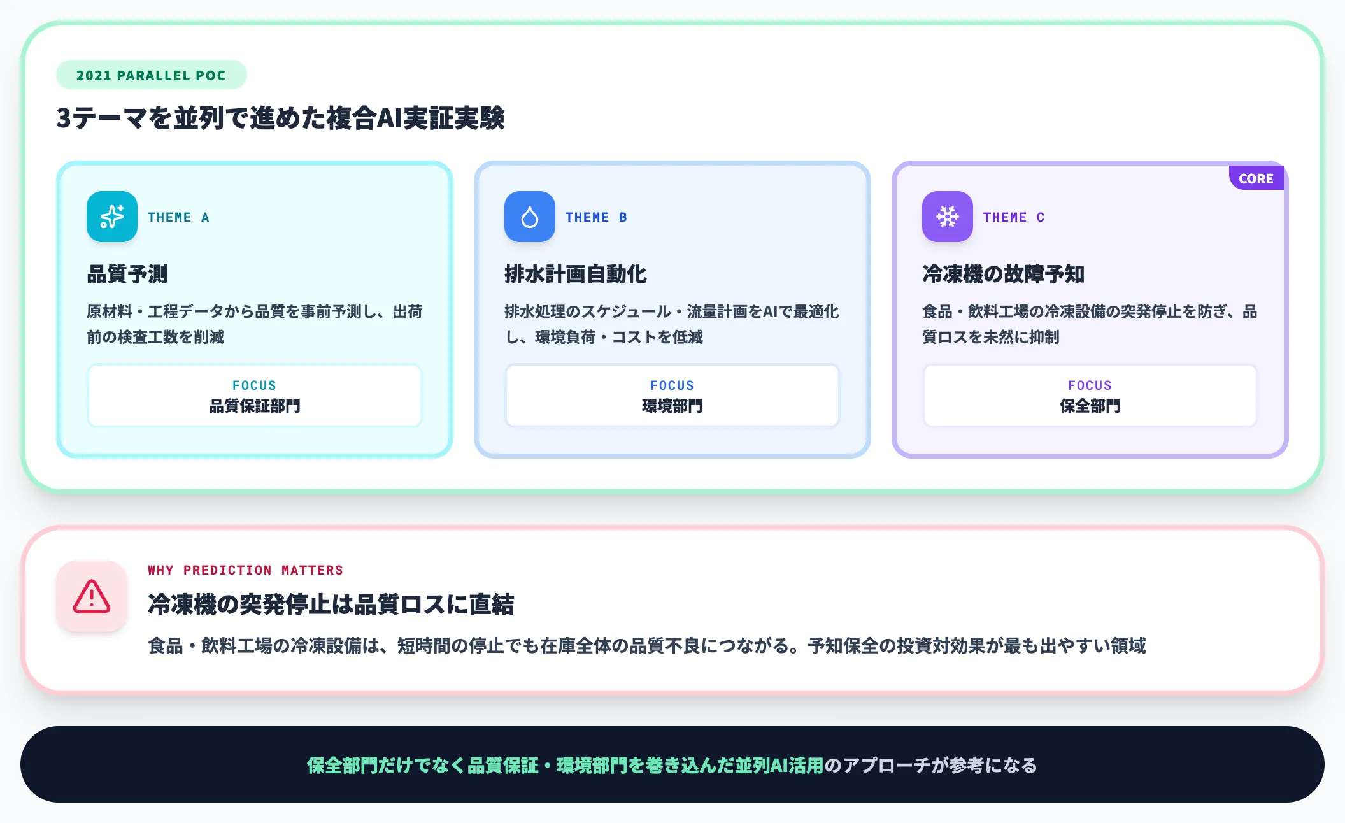The height and width of the screenshot is (823, 1345).
Task: Click the THEME C label
Action: point(1014,217)
